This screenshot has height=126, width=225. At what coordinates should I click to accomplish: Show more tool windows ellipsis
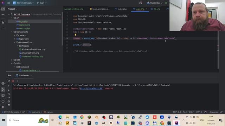3,28
